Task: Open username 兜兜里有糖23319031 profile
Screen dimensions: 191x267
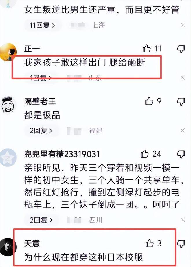Action: click(62, 154)
